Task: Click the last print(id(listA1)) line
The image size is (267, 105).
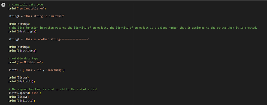Action: click(22, 101)
